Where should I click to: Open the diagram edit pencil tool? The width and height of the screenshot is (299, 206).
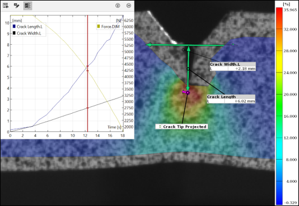point(16,6)
